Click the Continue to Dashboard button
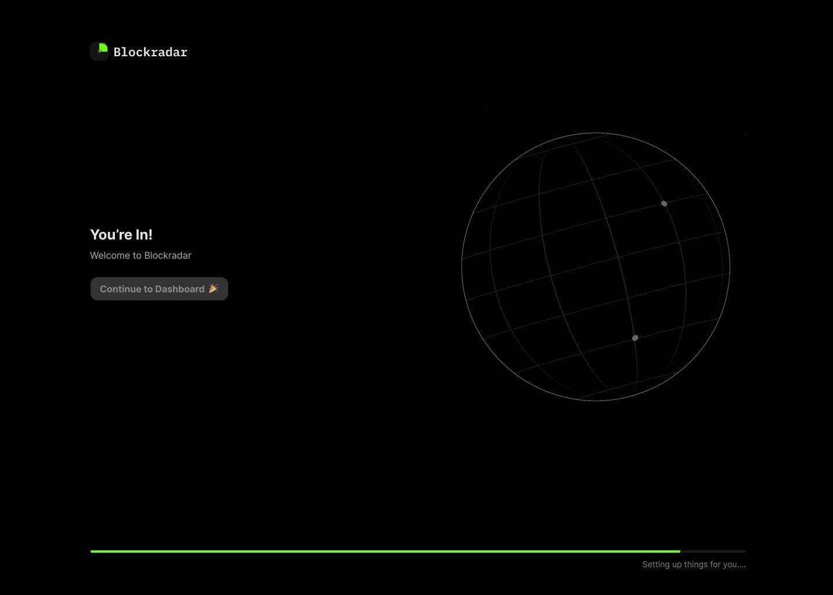This screenshot has height=595, width=833. click(x=159, y=289)
